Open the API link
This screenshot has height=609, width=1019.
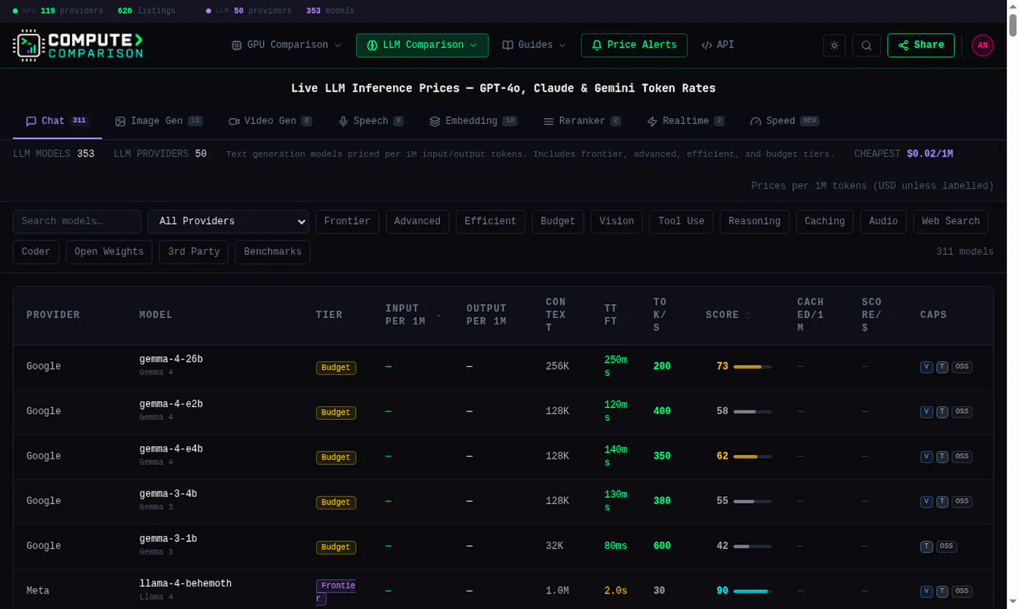coord(718,45)
